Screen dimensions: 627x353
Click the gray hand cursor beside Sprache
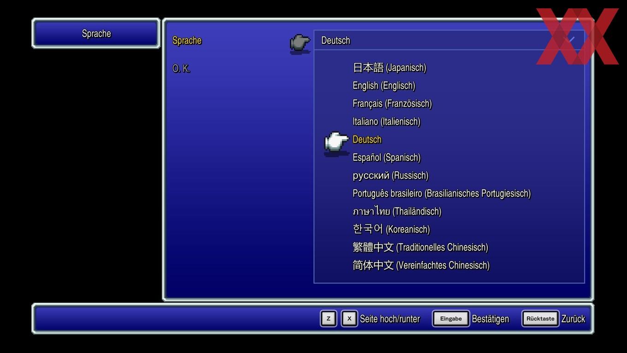click(x=300, y=44)
